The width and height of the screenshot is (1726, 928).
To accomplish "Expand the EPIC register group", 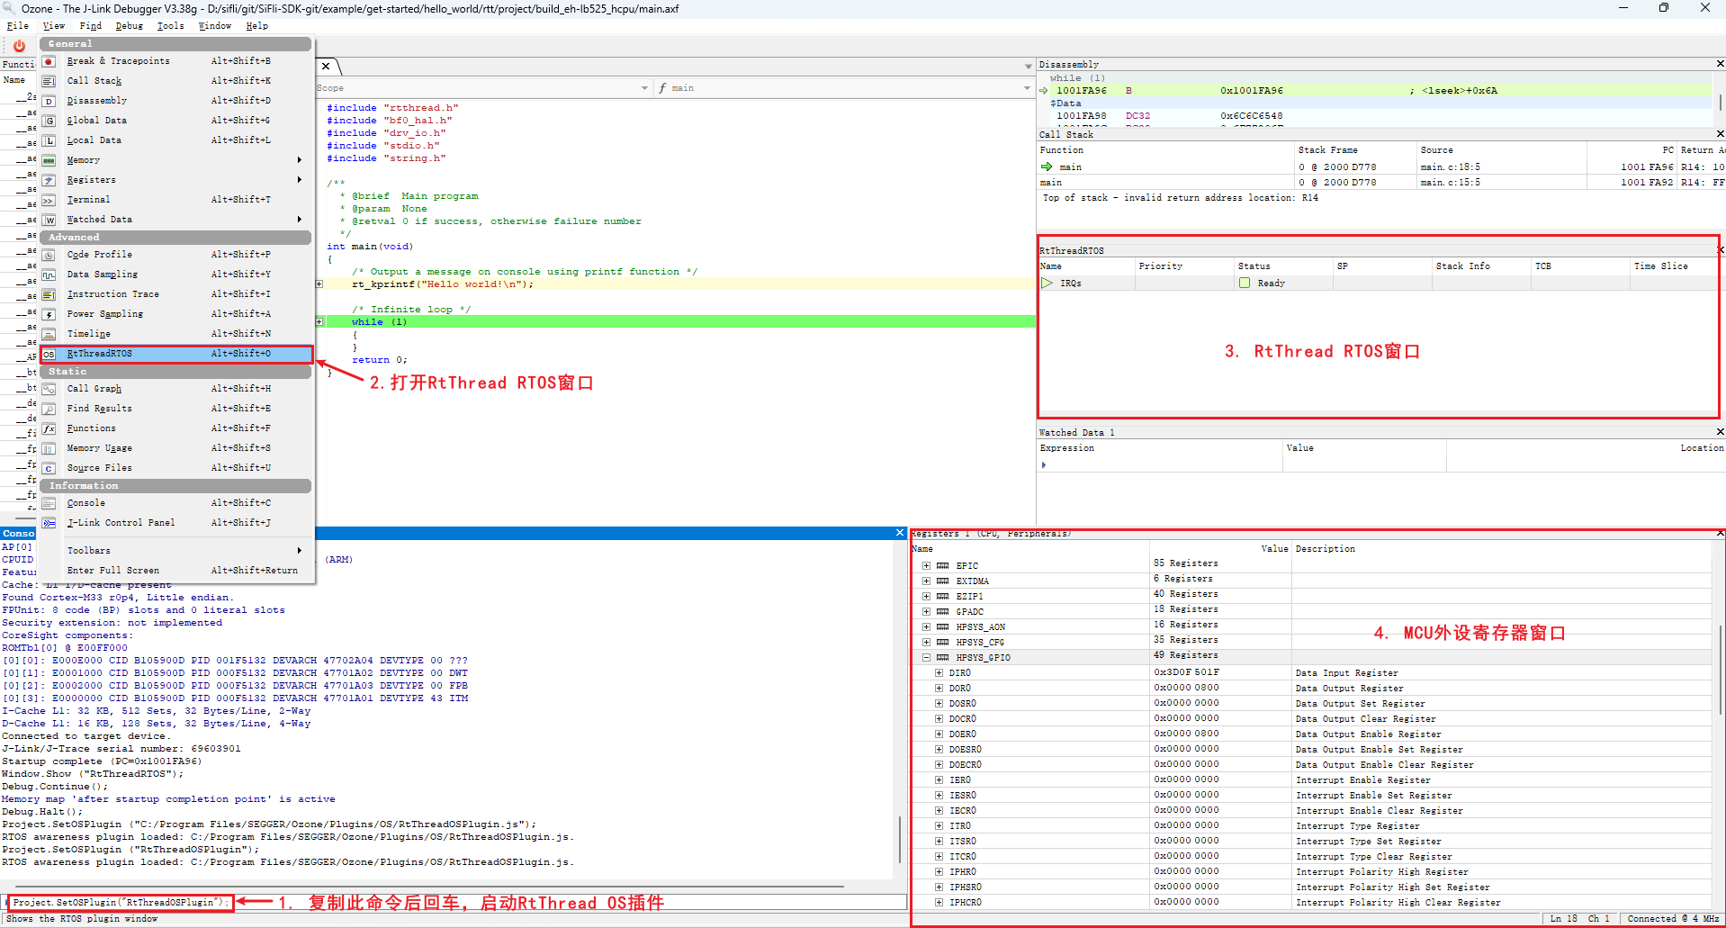I will (926, 566).
